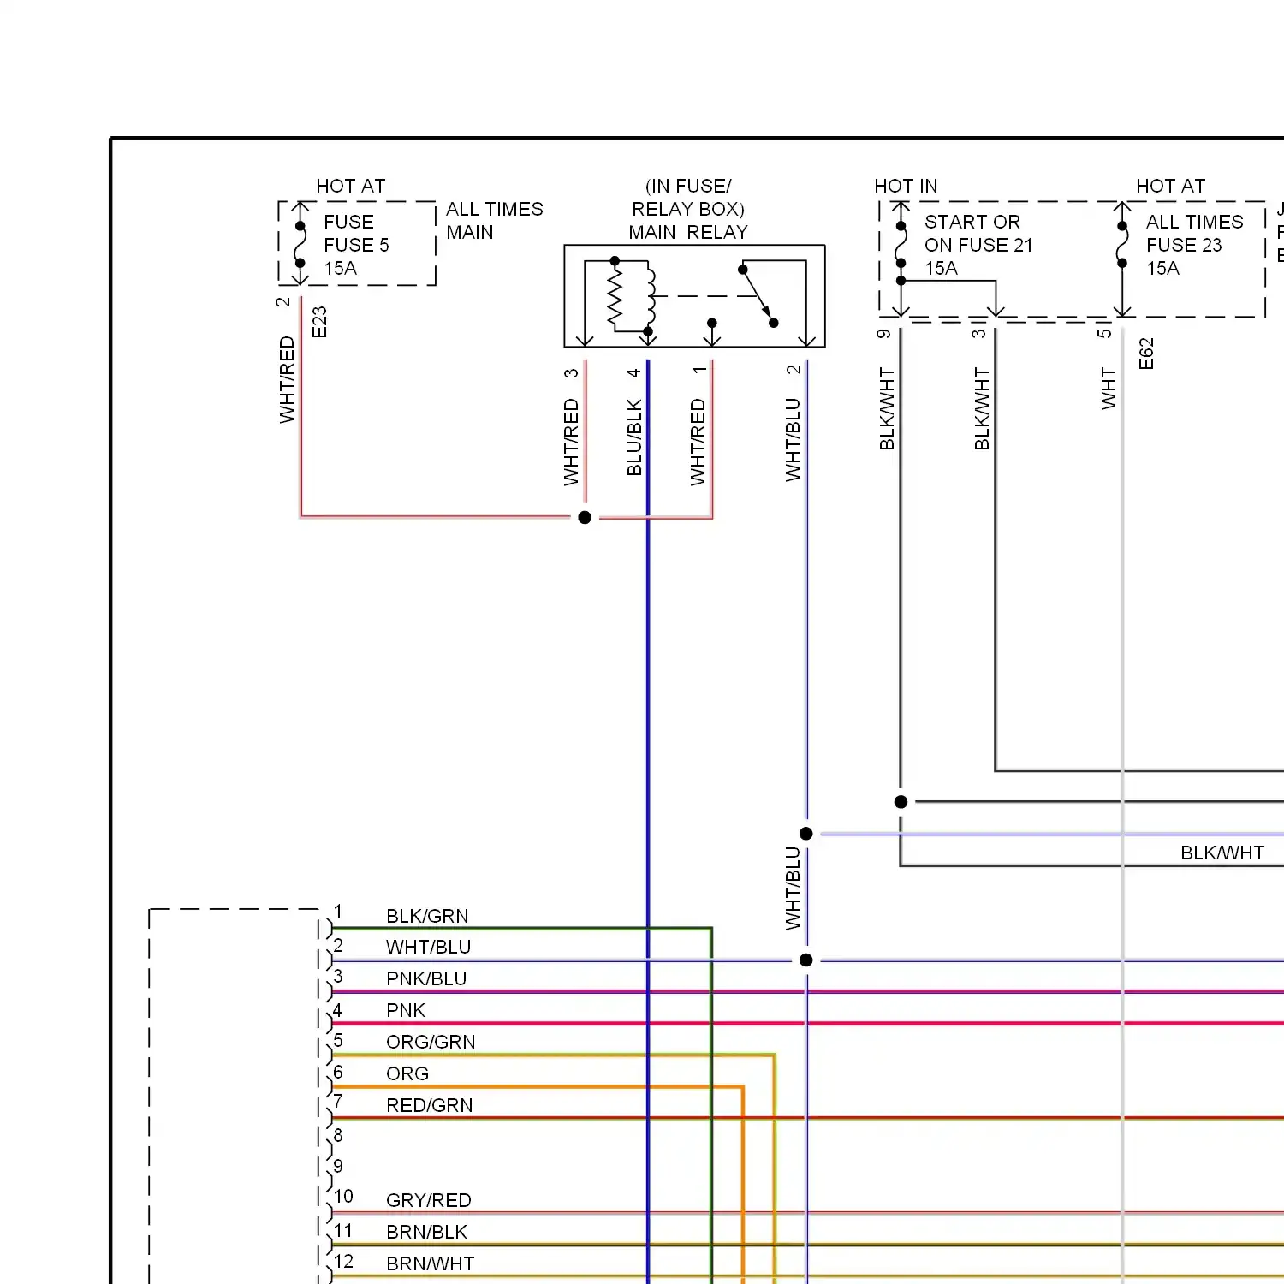This screenshot has height=1284, width=1284.
Task: Select the E23 connector label
Action: (x=319, y=322)
